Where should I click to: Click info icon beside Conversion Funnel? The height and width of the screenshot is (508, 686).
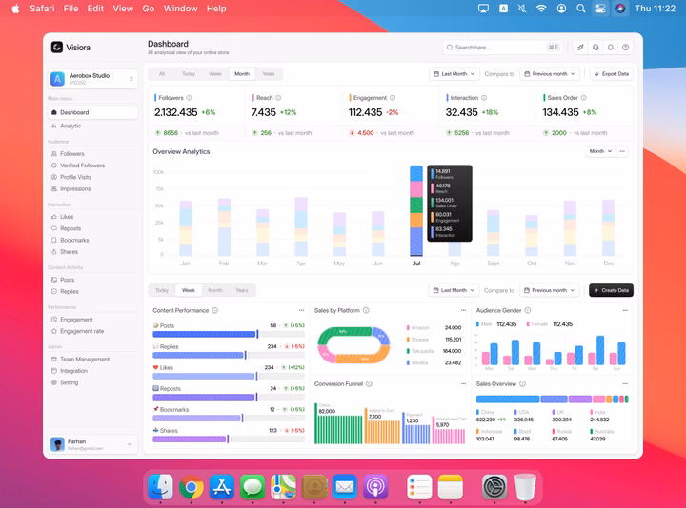[x=369, y=384]
